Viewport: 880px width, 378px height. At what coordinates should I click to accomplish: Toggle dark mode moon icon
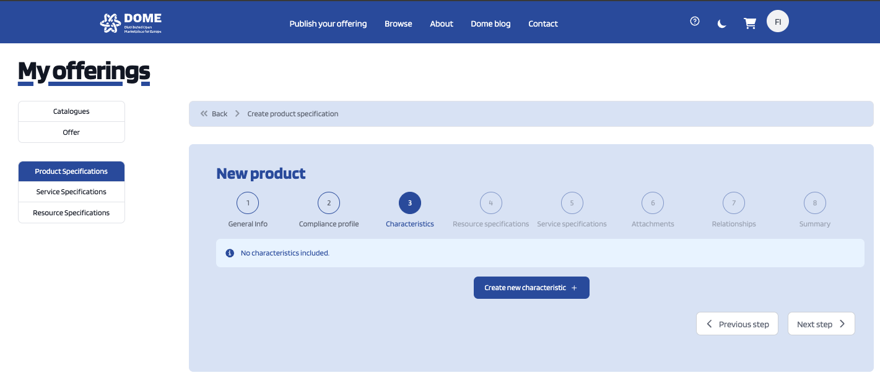pyautogui.click(x=721, y=24)
